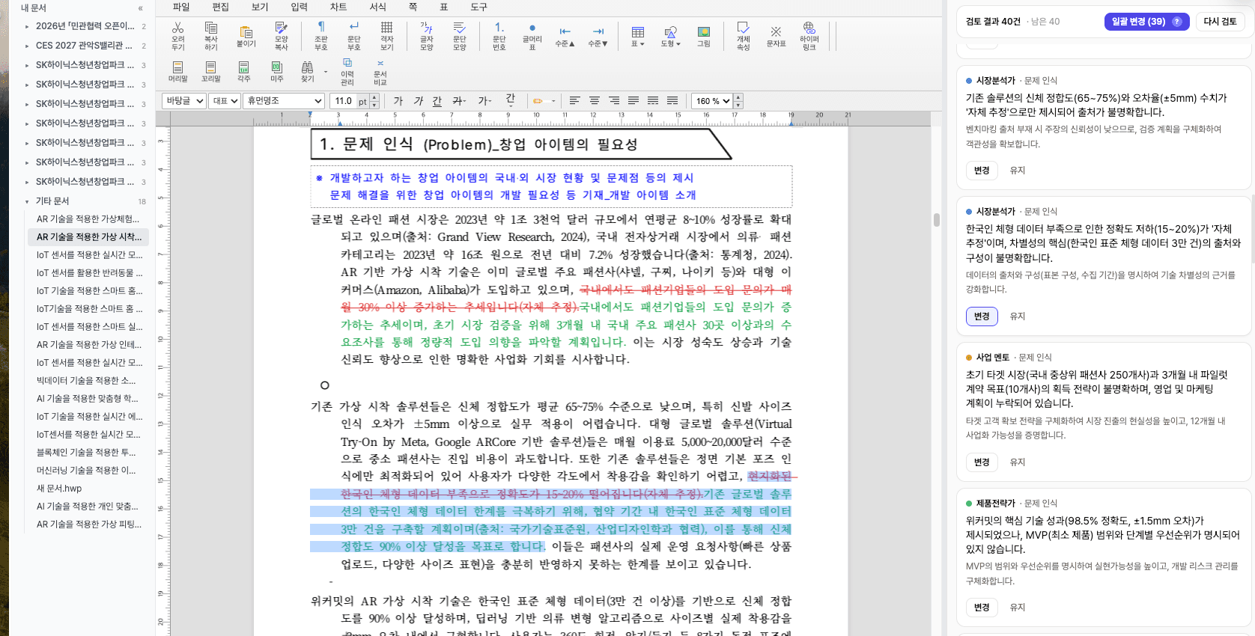Open the strikethrough 가 style dropdown
The height and width of the screenshot is (636, 1255).
point(460,100)
